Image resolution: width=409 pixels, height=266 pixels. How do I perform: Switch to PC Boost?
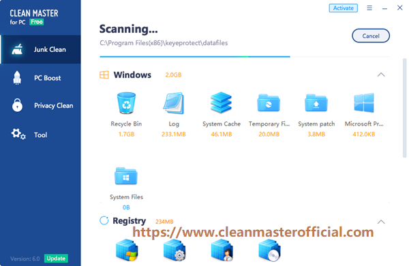pyautogui.click(x=41, y=78)
